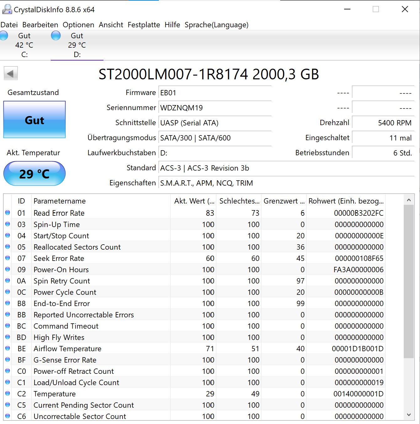Click status orb for Command Timeout
The width and height of the screenshot is (420, 424).
[8, 326]
